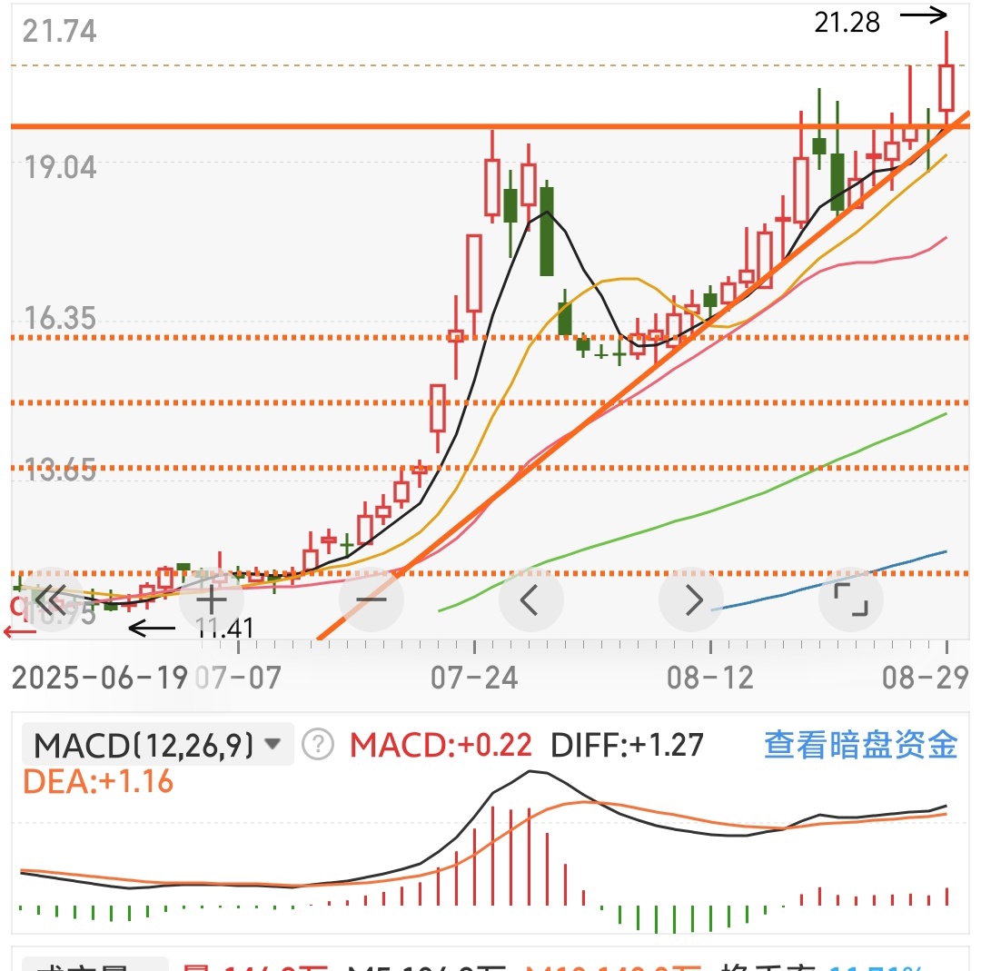
Task: Tap the 2025-06-19 date label
Action: click(x=100, y=679)
